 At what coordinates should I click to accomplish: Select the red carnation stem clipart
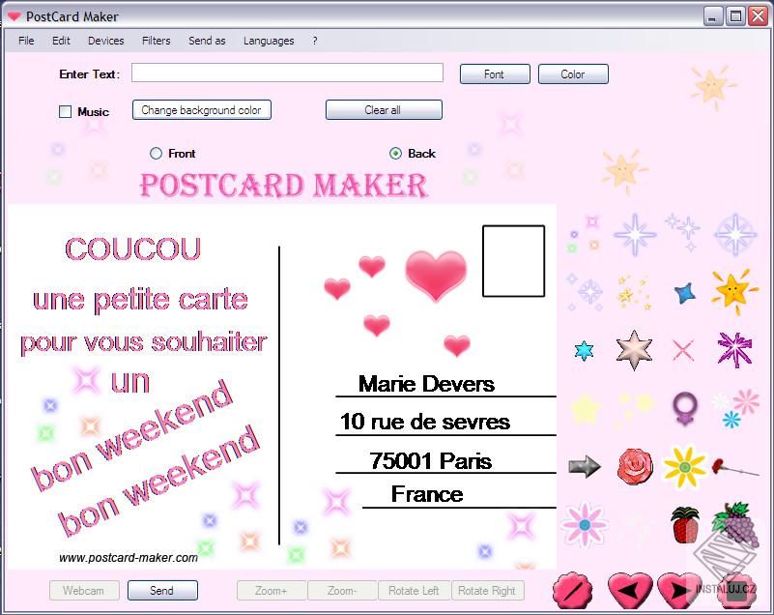[735, 467]
